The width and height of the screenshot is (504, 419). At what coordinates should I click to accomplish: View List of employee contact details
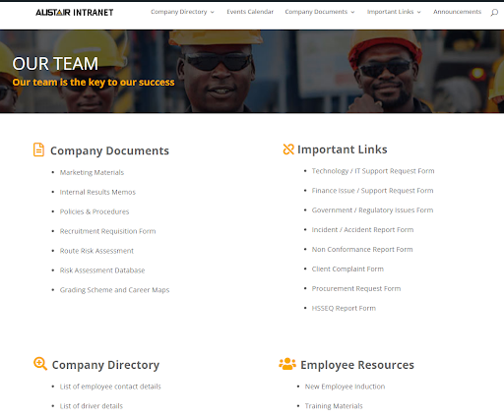coord(110,387)
